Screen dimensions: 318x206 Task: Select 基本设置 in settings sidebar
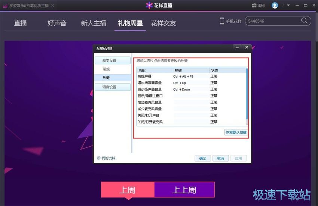(x=113, y=60)
